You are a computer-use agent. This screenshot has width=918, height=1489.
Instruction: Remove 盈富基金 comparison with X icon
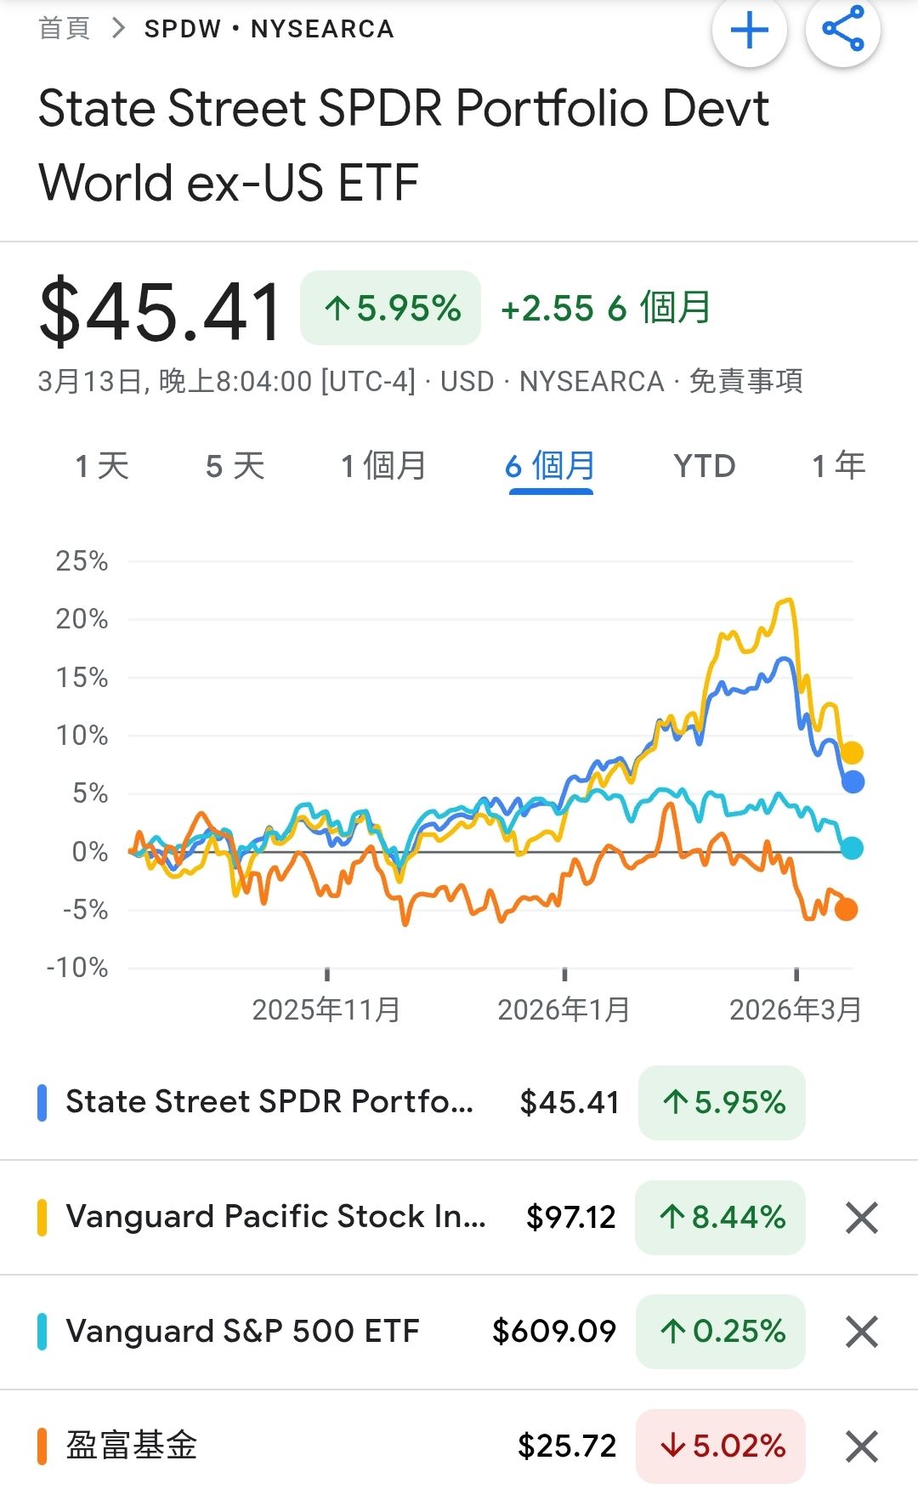click(x=861, y=1446)
